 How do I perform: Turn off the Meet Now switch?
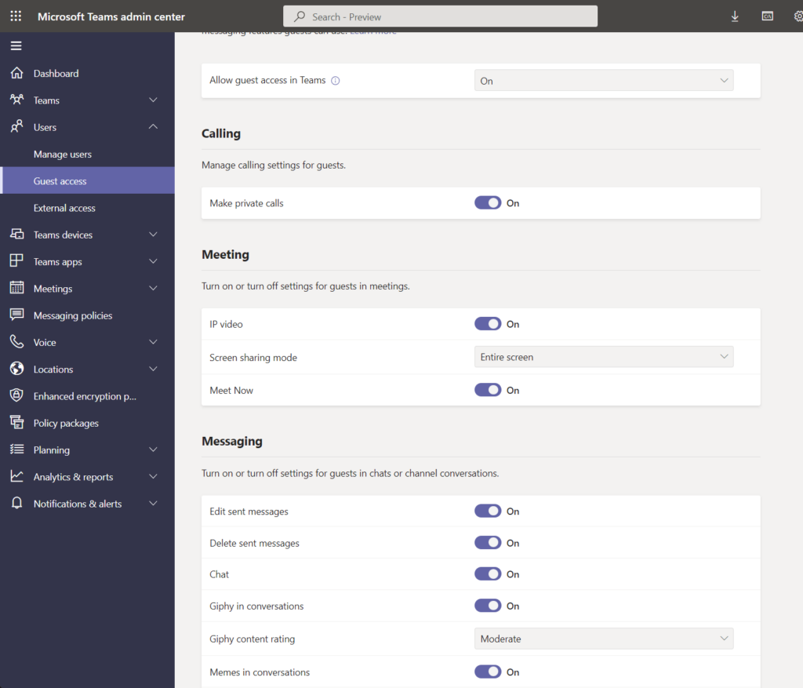click(488, 390)
